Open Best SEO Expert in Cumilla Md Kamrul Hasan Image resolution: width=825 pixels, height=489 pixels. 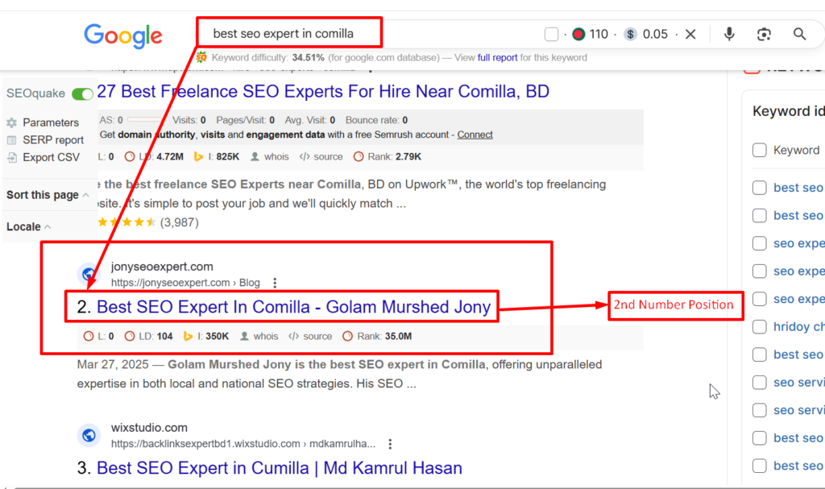(280, 468)
